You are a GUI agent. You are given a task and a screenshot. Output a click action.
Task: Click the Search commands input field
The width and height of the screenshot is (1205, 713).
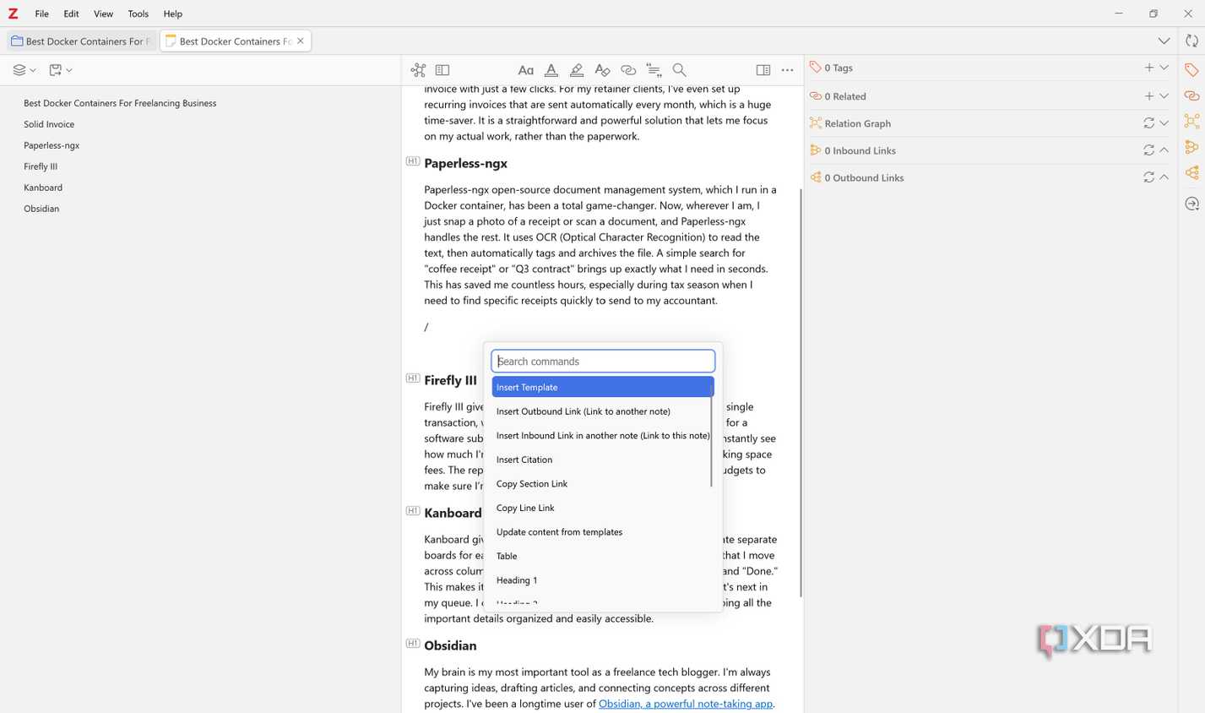[x=603, y=361]
